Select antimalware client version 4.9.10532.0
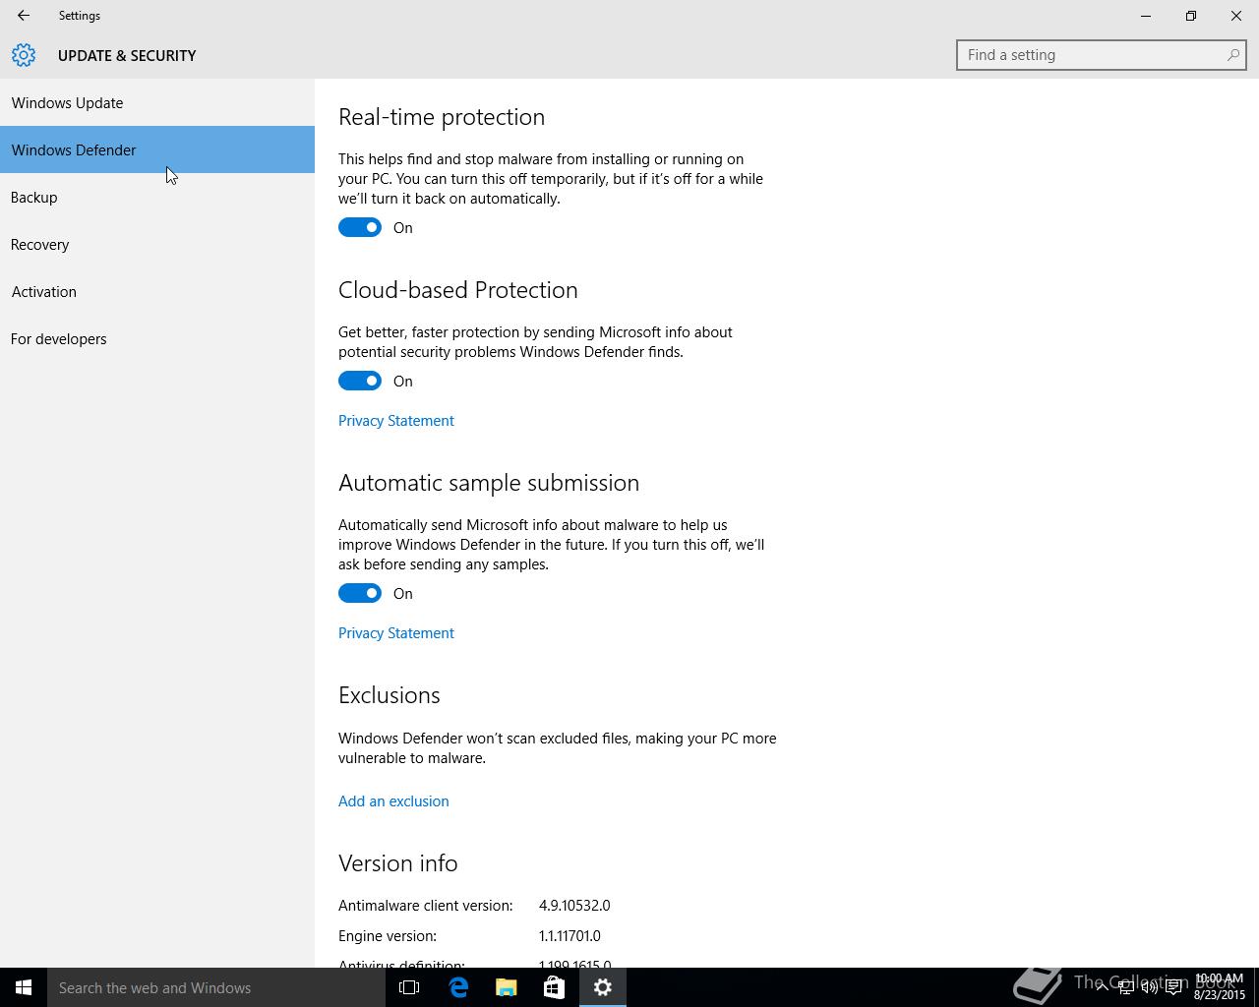The height and width of the screenshot is (1007, 1259). pos(574,905)
